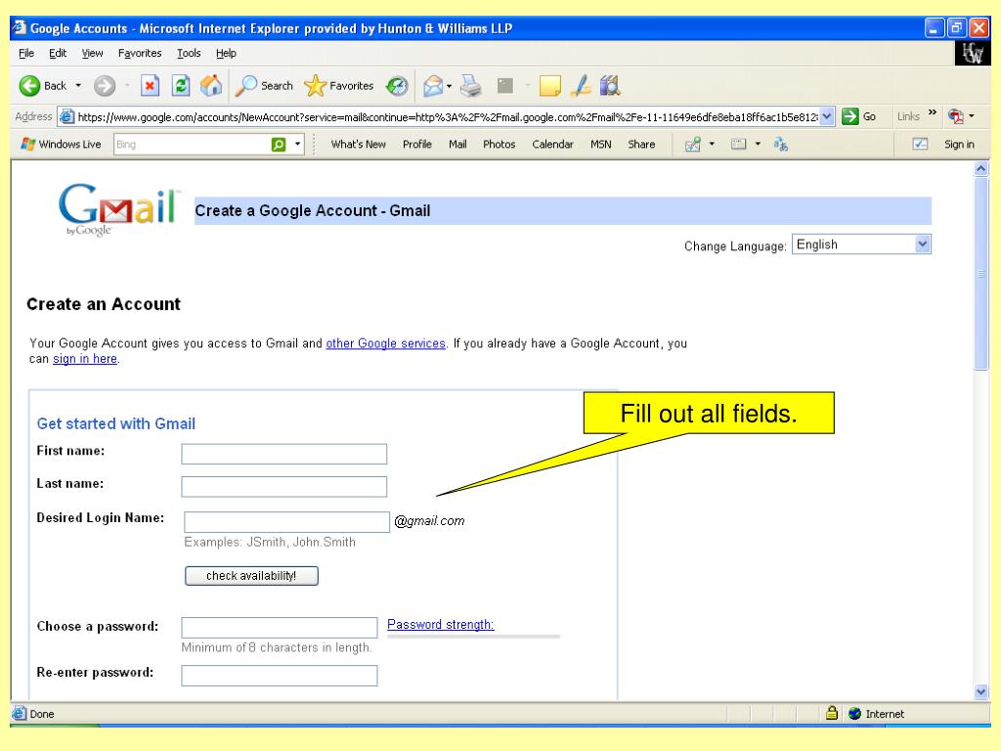
Task: Open the Search toolbar button
Action: click(x=264, y=86)
